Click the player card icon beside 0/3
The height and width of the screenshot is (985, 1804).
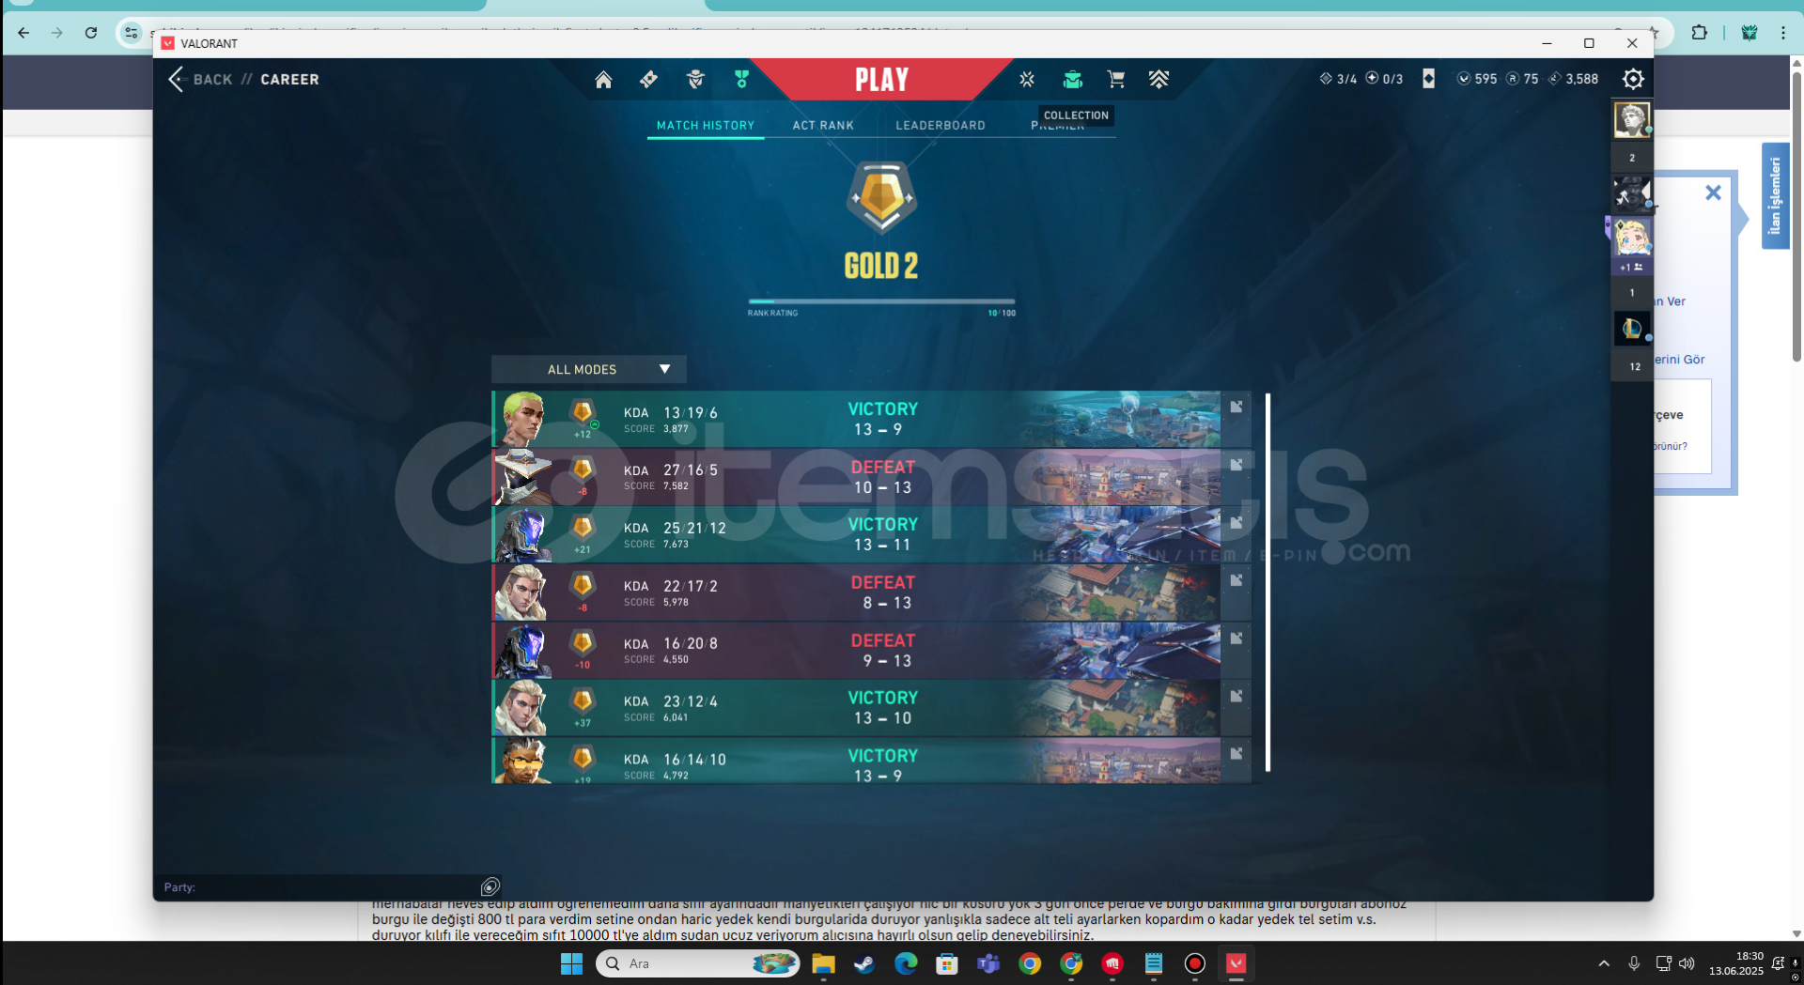coord(1428,79)
